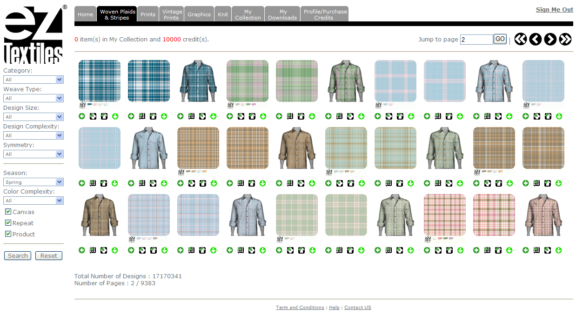Go to the first page using double-left arrow
This screenshot has width=576, height=322.
tap(521, 39)
